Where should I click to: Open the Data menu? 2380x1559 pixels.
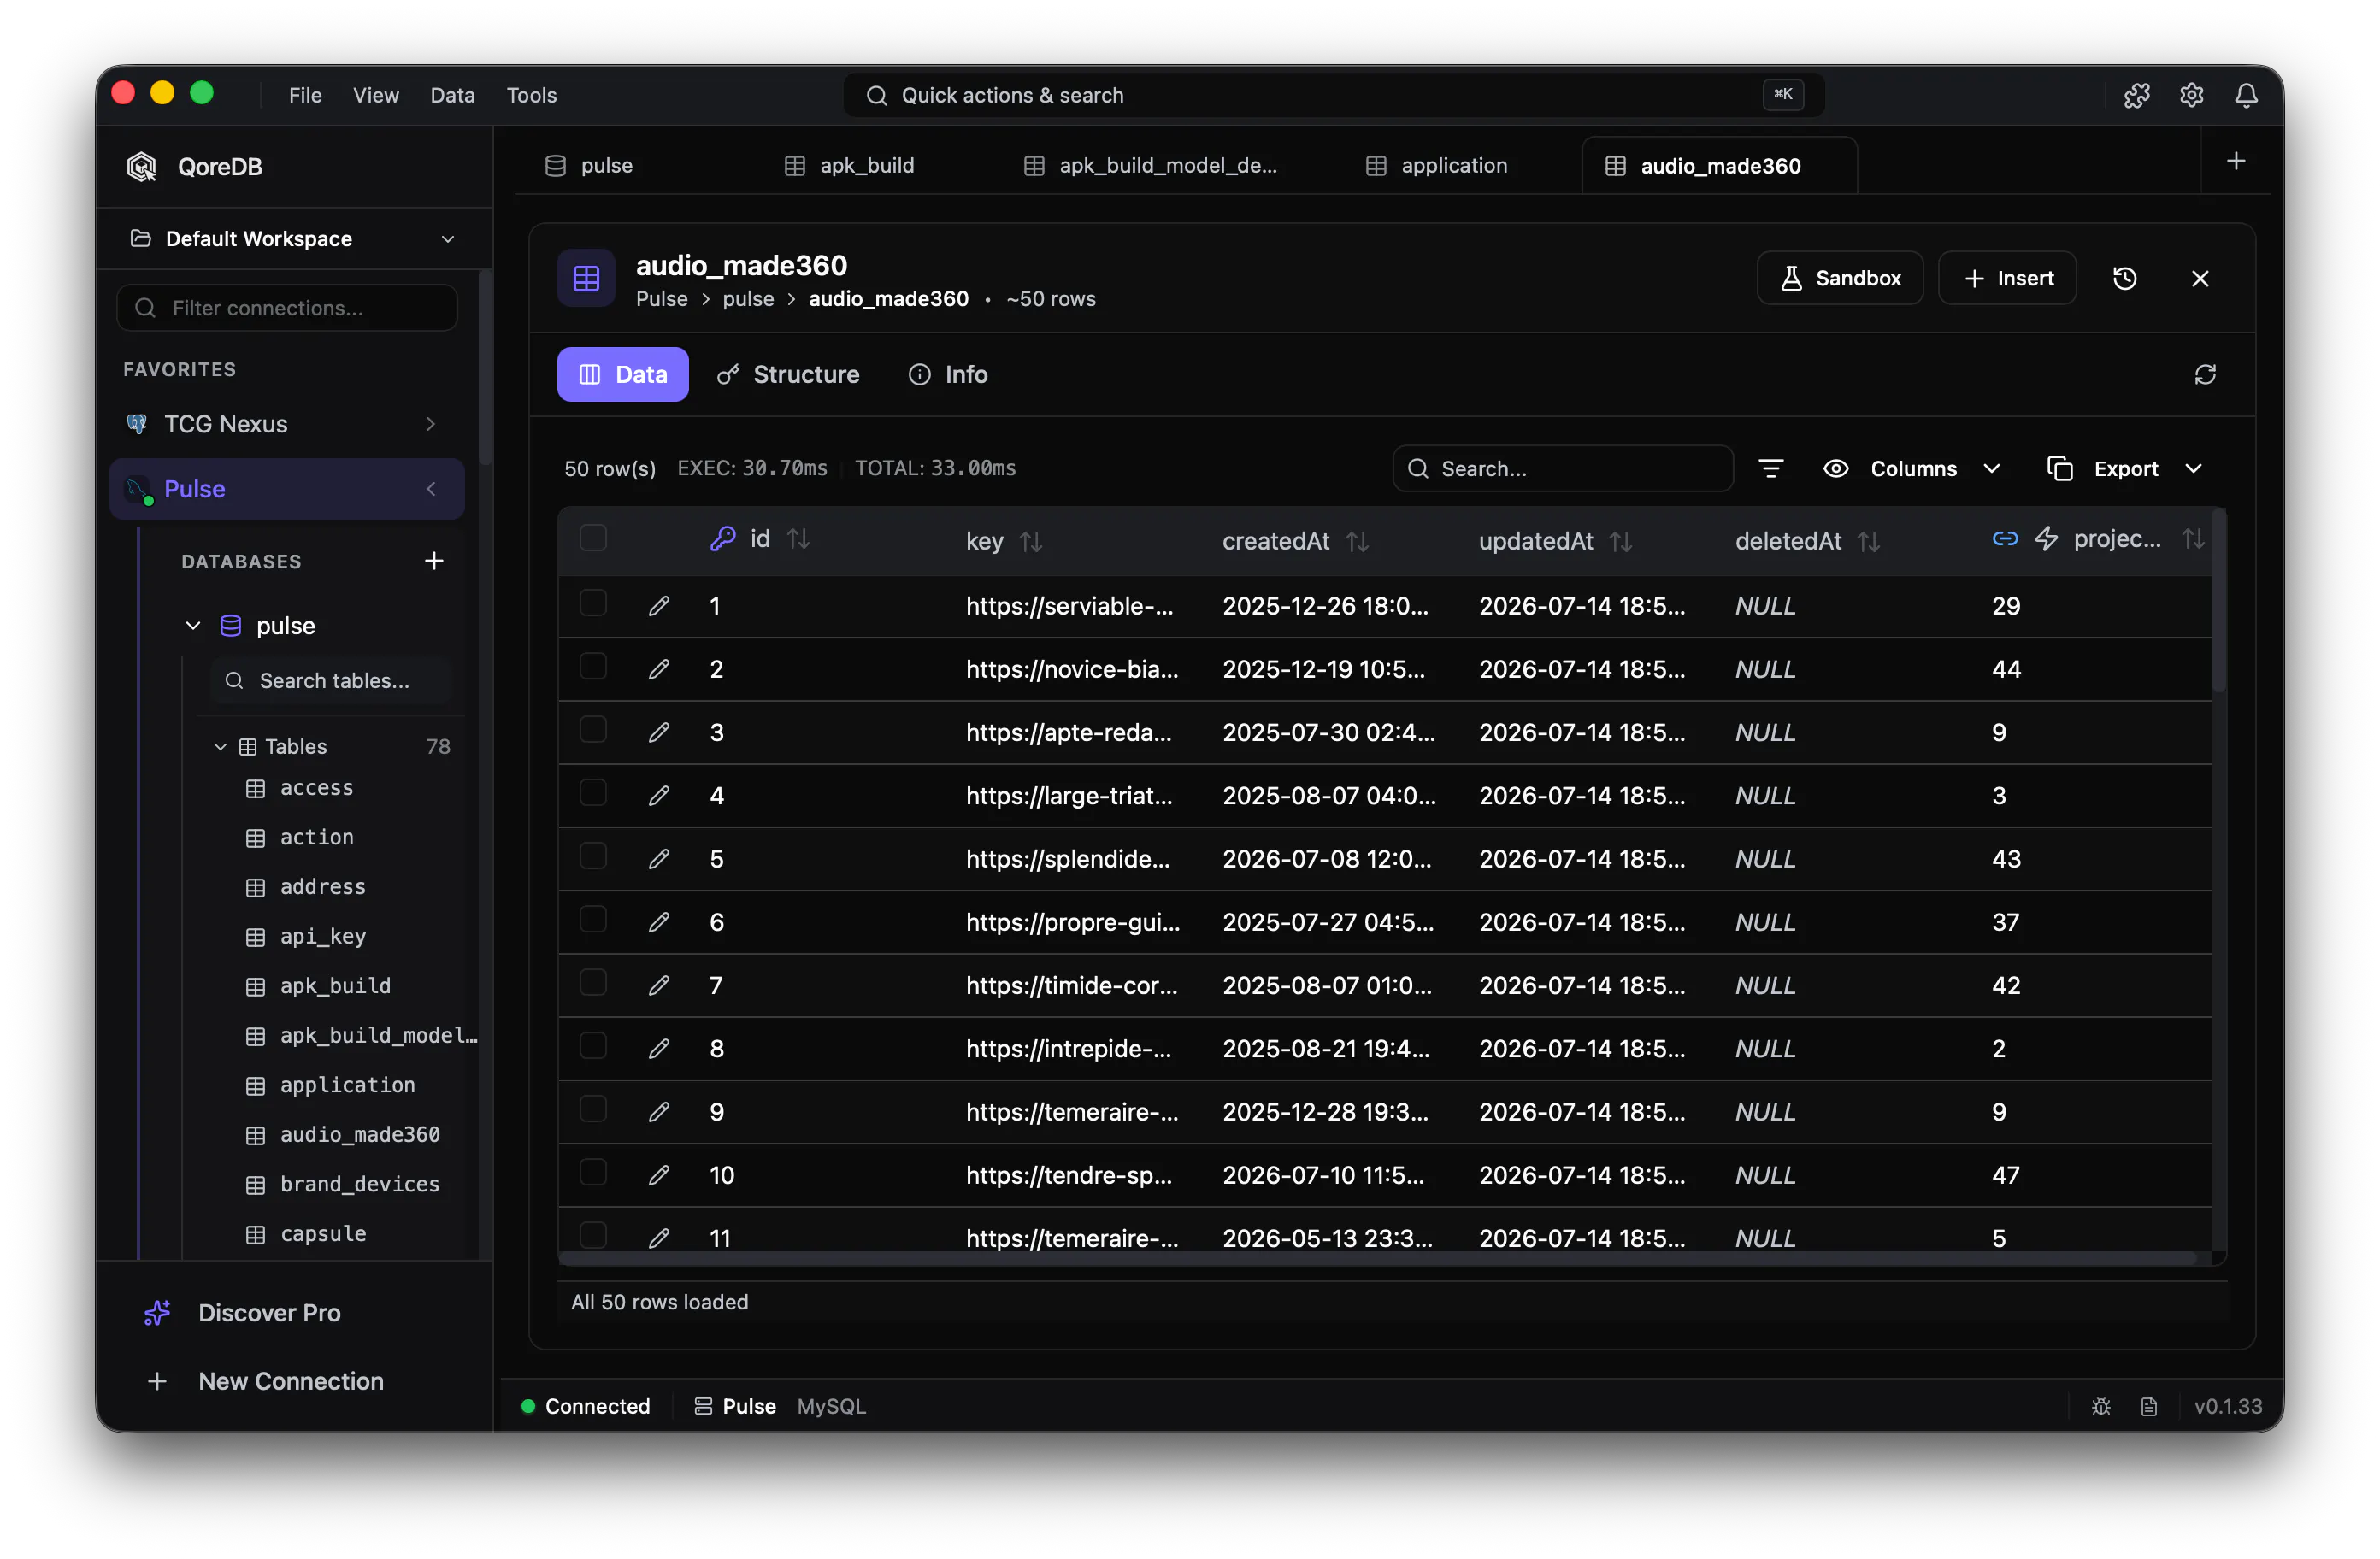(452, 95)
